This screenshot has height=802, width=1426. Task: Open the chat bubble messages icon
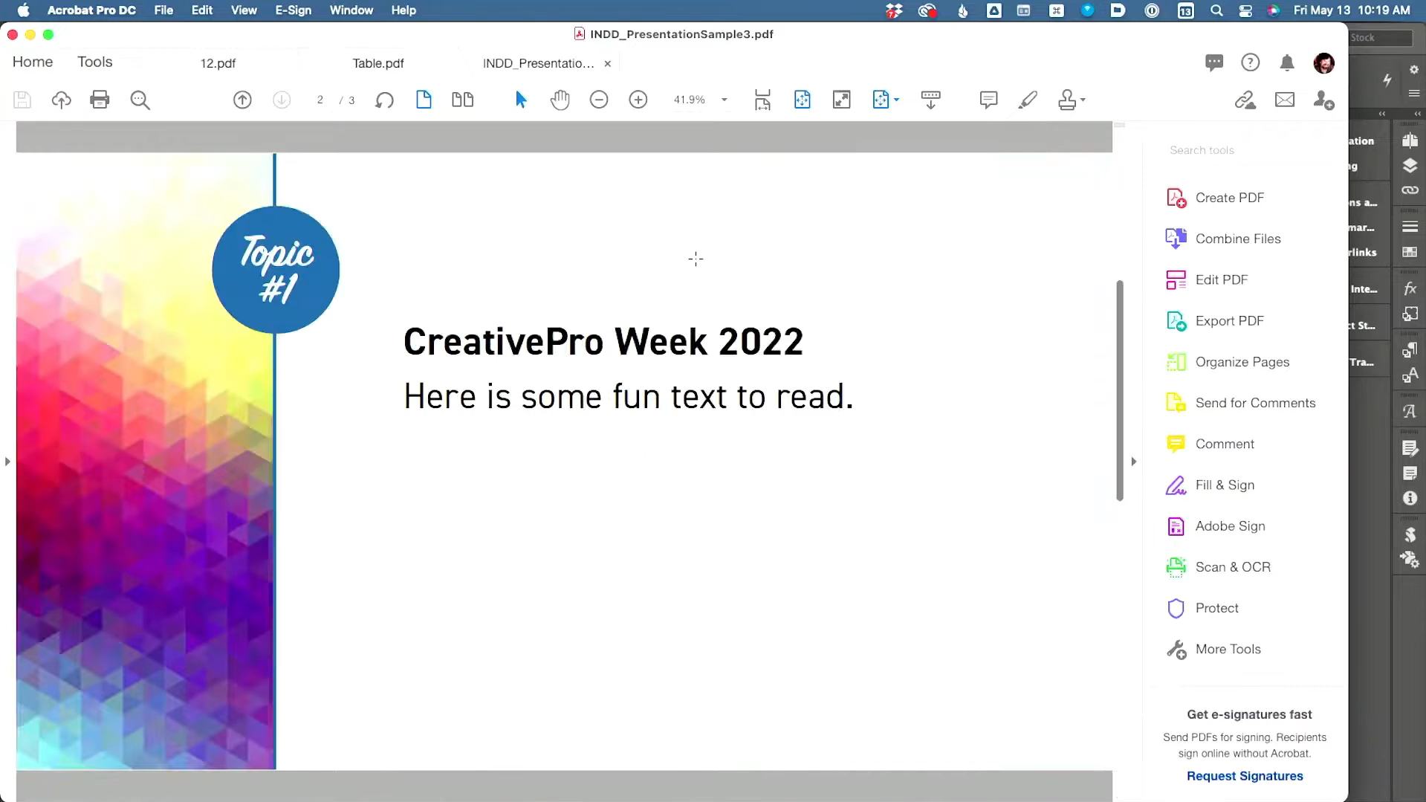[1214, 62]
